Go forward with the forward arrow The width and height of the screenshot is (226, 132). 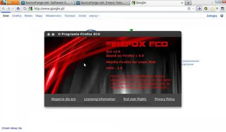8,8
